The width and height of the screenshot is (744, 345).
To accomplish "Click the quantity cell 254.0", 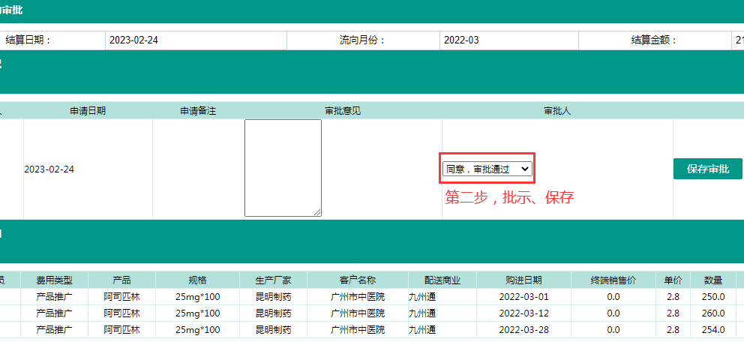I will [x=712, y=330].
